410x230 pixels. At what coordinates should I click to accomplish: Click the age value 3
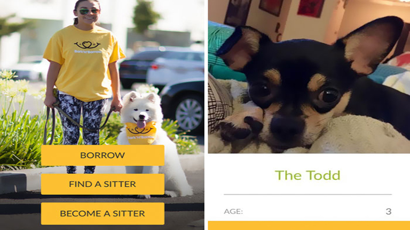[x=389, y=211]
